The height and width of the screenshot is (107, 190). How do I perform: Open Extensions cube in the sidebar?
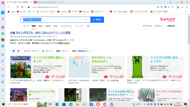(3, 82)
